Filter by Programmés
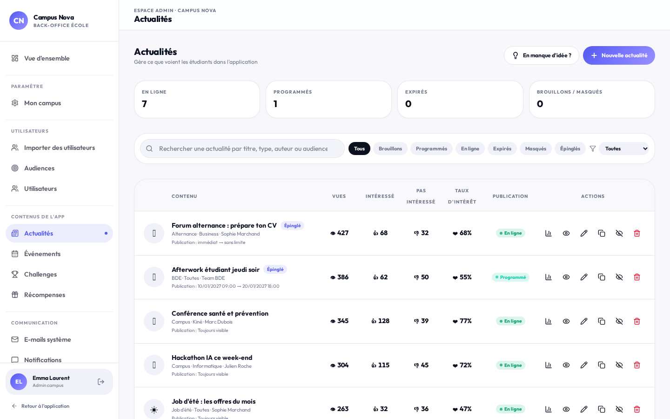This screenshot has height=419, width=670. coord(431,149)
